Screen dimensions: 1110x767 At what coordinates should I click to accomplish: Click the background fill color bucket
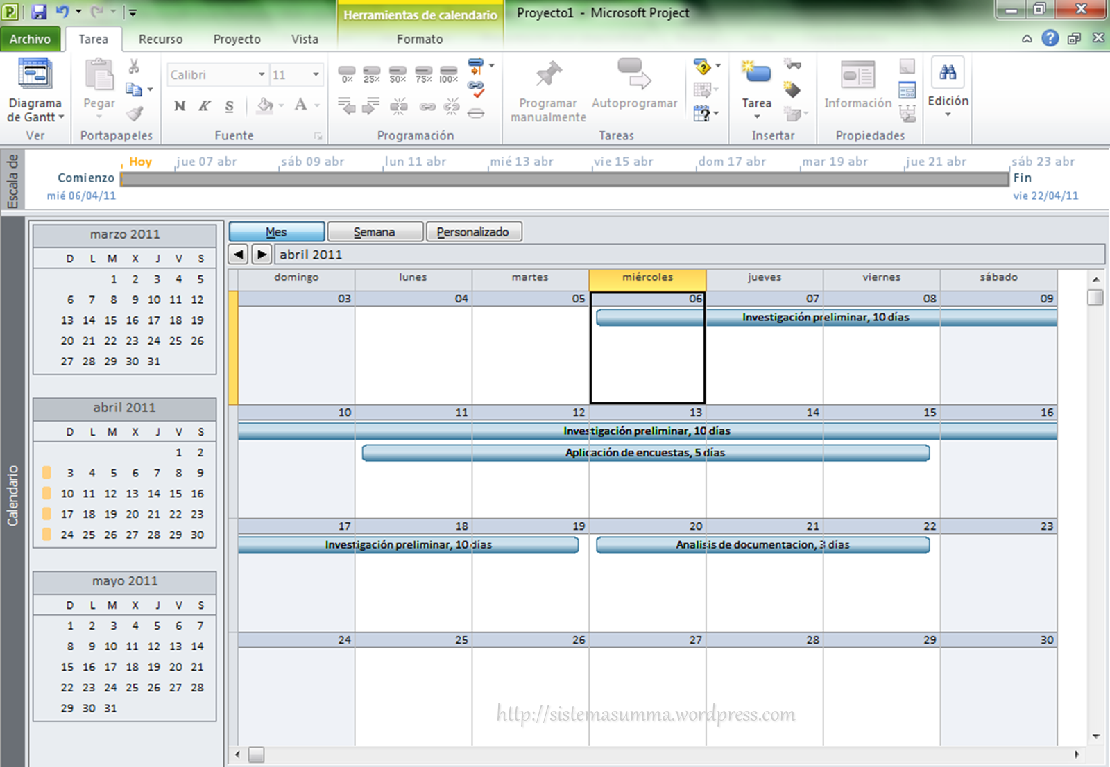[264, 106]
